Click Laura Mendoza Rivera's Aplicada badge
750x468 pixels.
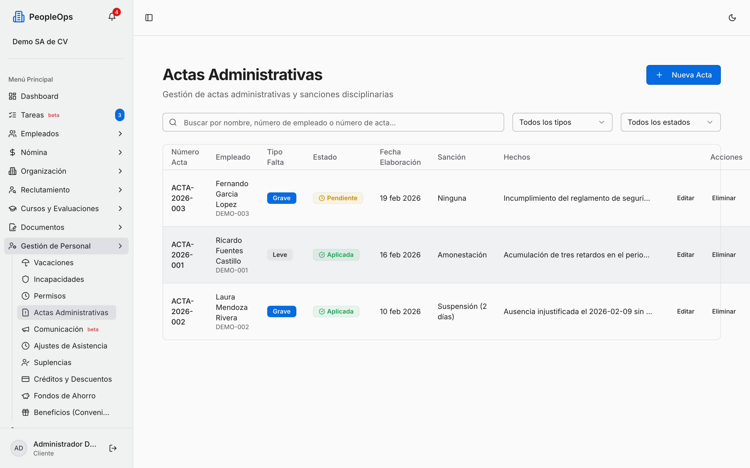click(x=336, y=311)
